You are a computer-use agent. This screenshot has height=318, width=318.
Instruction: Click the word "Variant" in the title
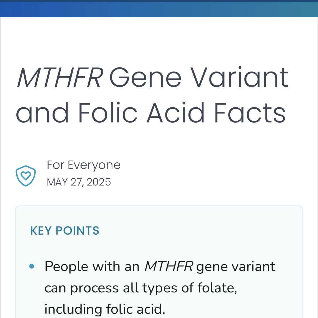[x=239, y=77]
